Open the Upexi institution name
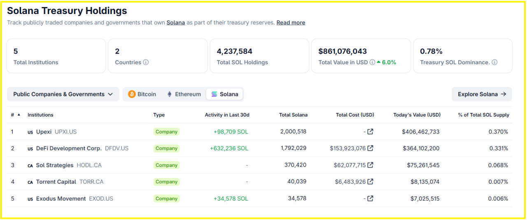 click(44, 132)
